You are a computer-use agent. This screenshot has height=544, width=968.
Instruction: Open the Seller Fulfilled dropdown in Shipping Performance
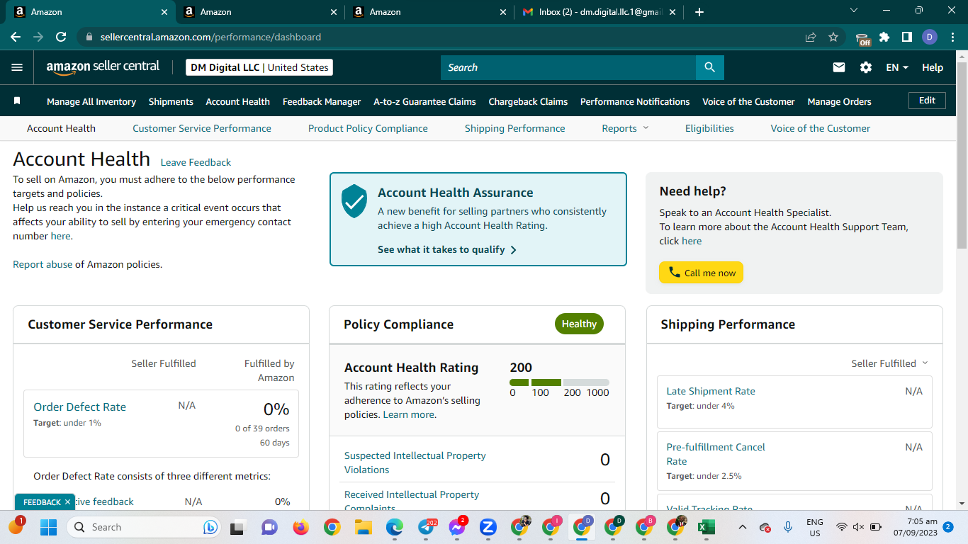coord(889,363)
